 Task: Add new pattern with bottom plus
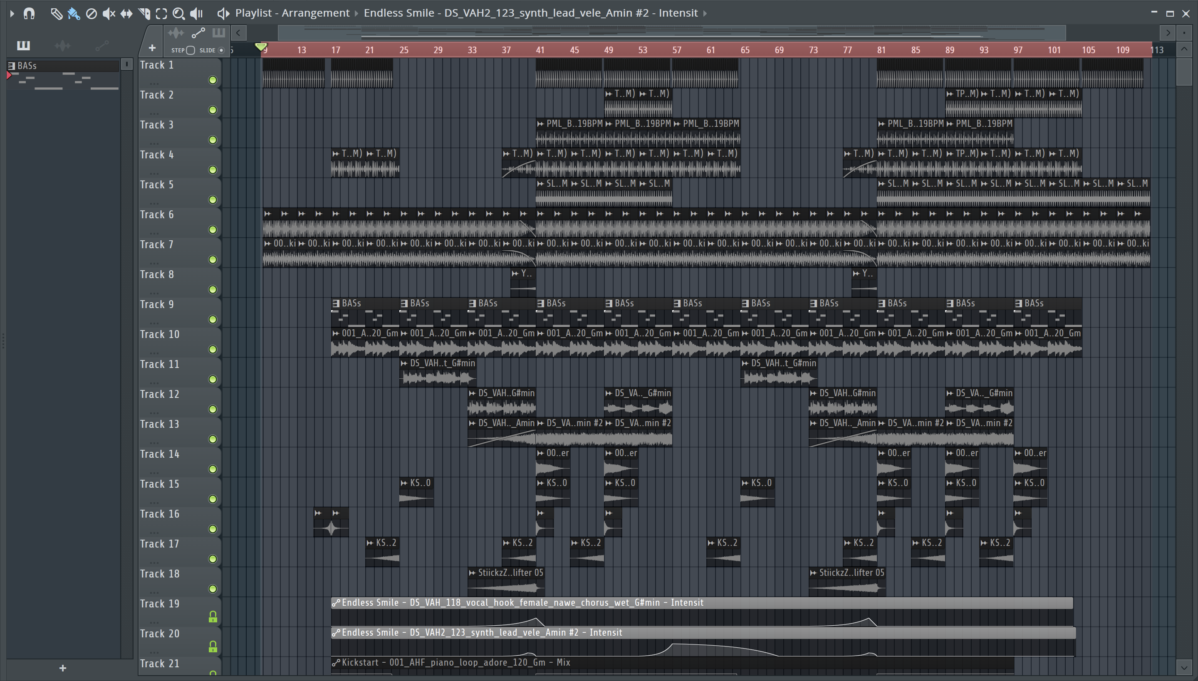pyautogui.click(x=63, y=669)
